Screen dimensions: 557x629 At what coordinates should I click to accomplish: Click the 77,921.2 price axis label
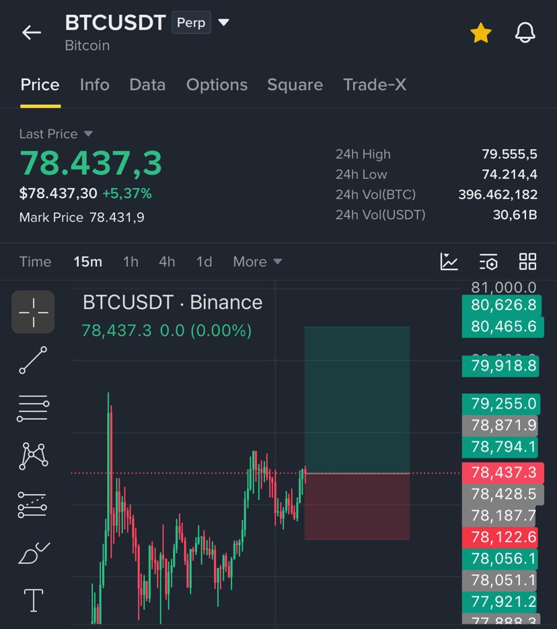[x=500, y=602]
